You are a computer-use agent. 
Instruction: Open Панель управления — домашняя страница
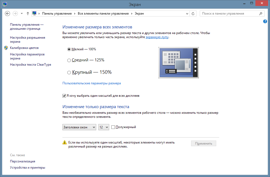click(27, 27)
